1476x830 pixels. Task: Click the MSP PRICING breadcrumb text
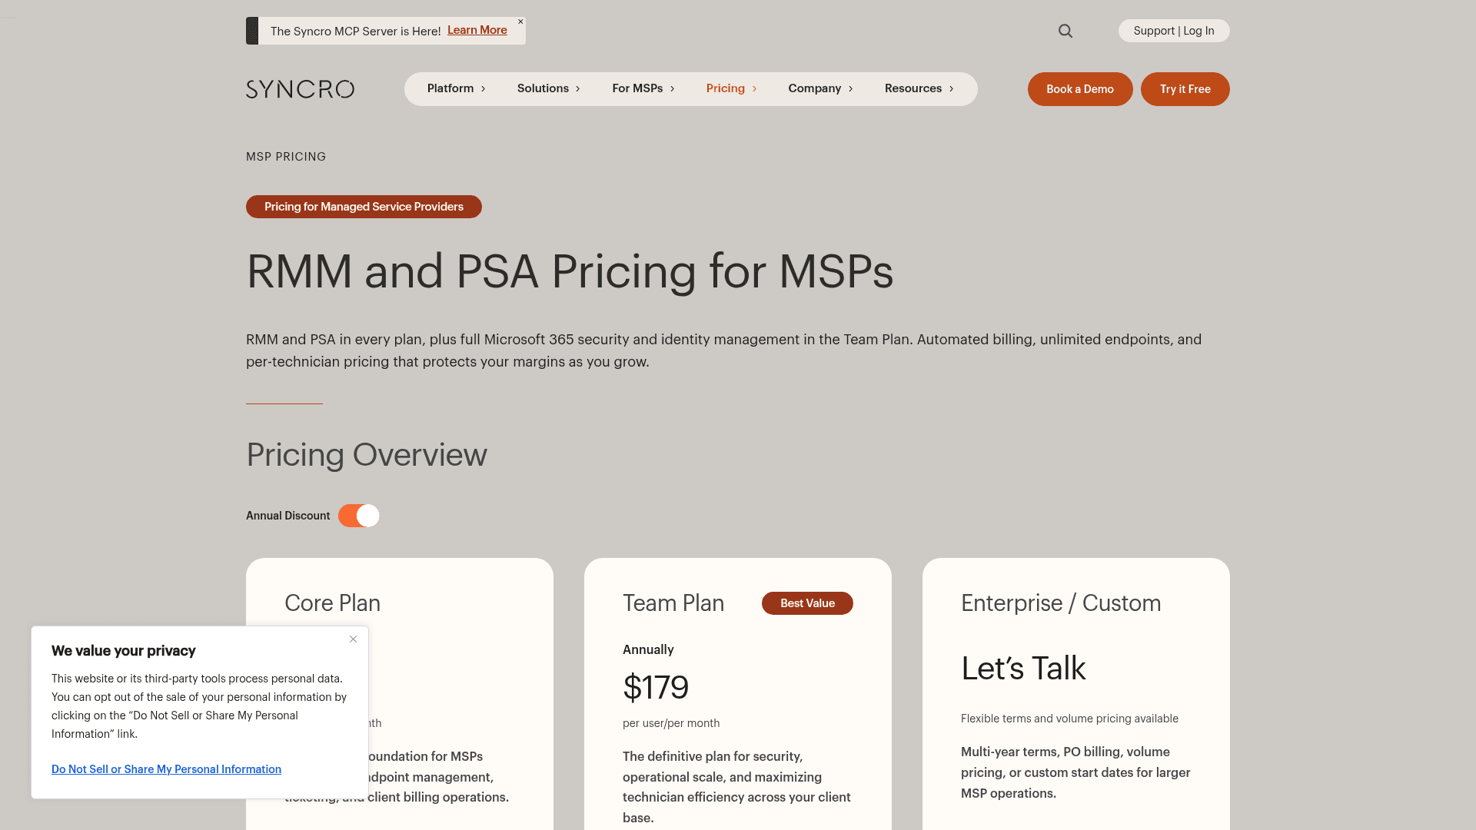click(x=286, y=157)
